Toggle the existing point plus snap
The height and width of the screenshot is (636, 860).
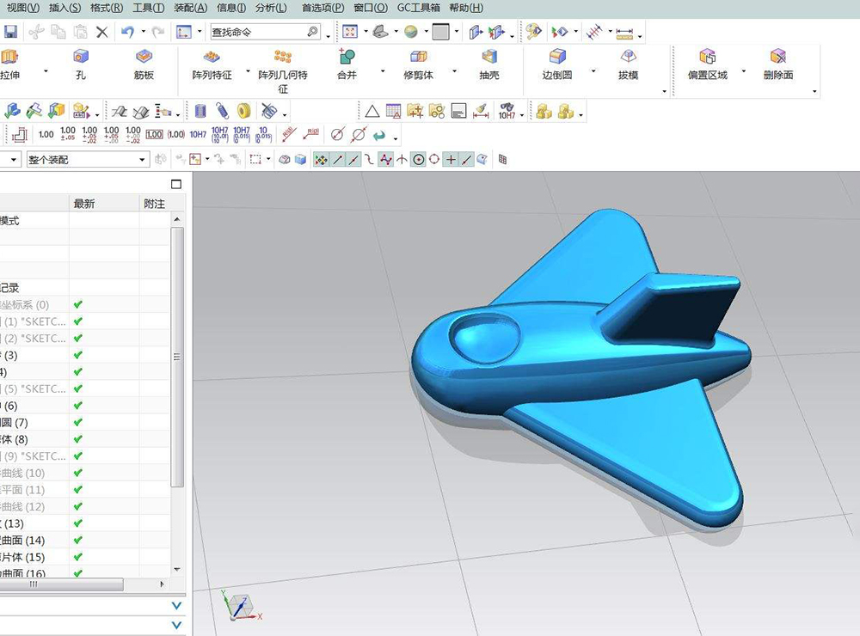click(x=451, y=160)
